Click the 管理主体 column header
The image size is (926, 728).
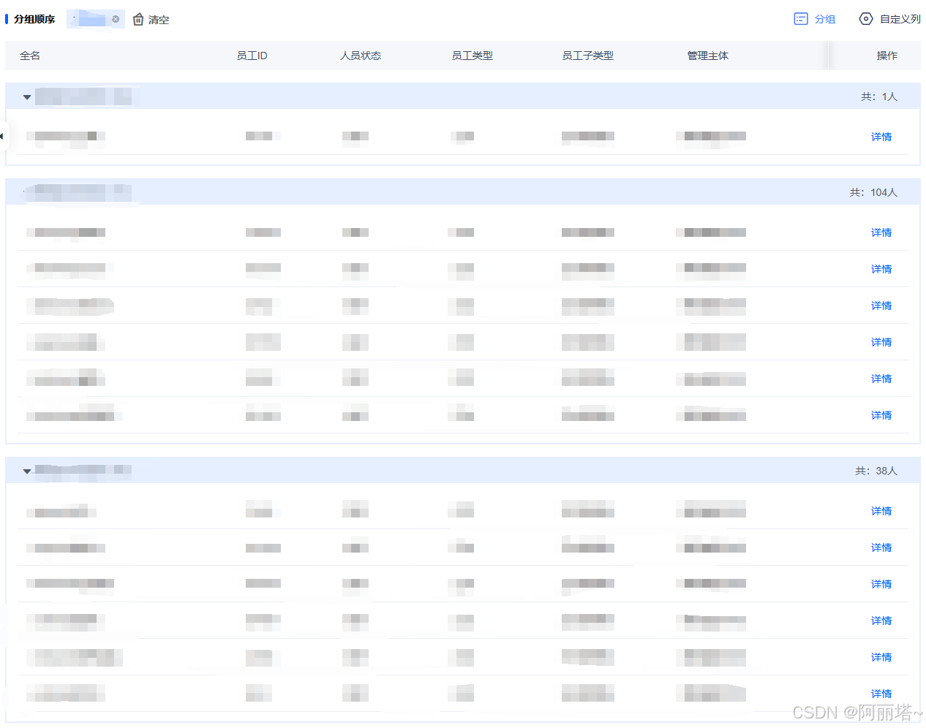coord(707,55)
